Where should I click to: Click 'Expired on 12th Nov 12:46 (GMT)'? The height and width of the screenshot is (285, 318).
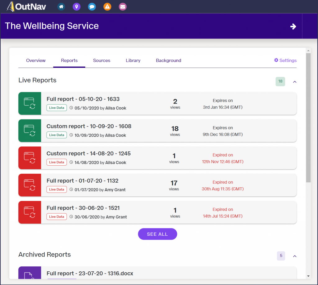point(223,158)
